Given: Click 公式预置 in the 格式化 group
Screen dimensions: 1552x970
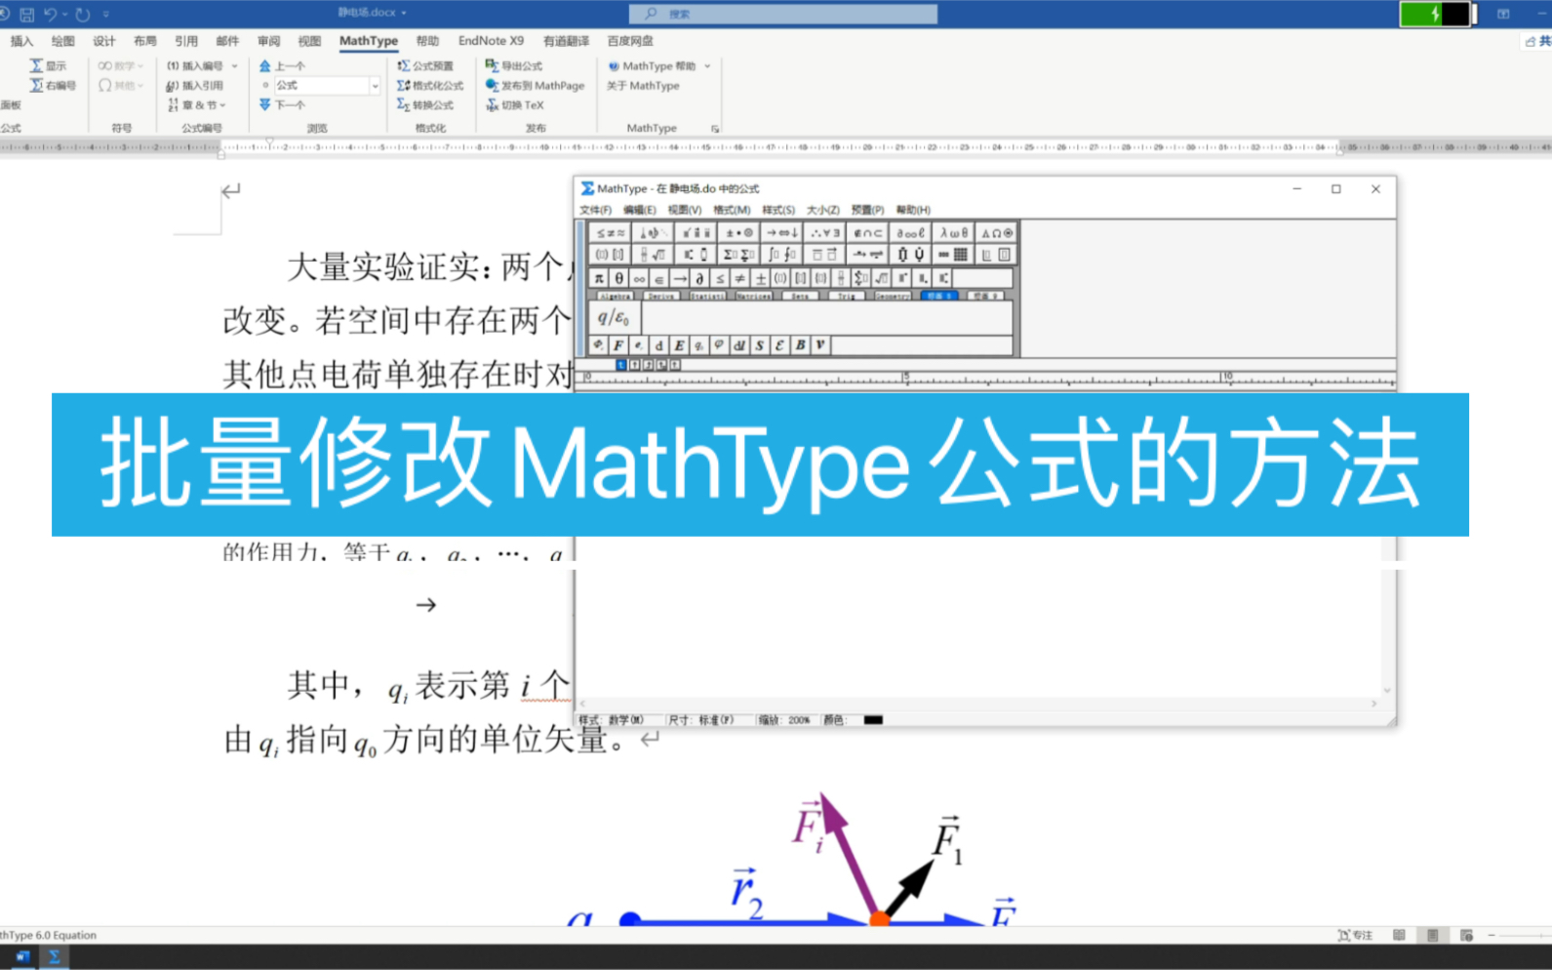Looking at the screenshot, I should [x=425, y=65].
